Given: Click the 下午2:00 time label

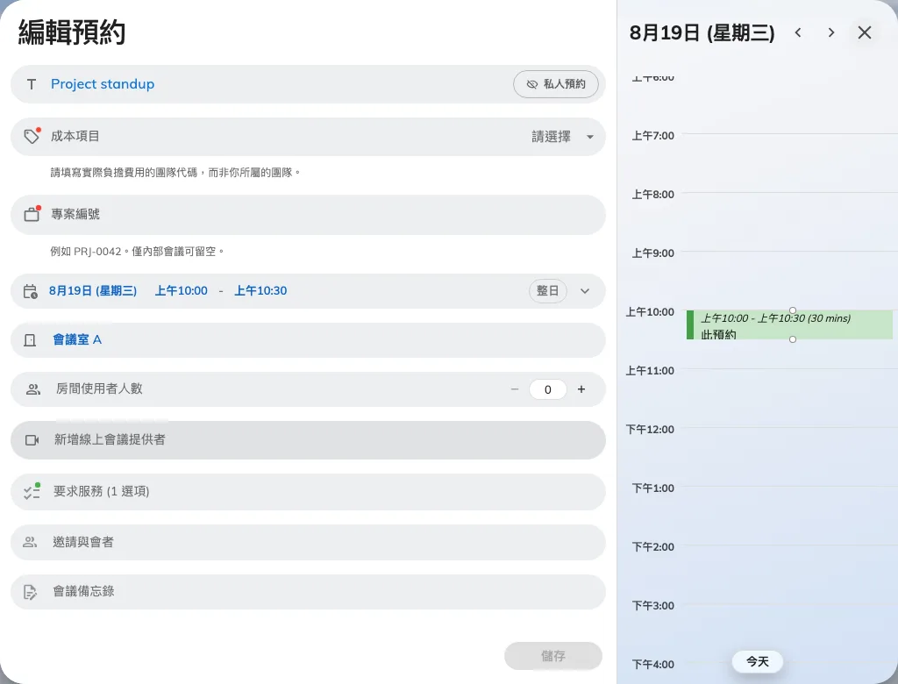Looking at the screenshot, I should (x=652, y=547).
